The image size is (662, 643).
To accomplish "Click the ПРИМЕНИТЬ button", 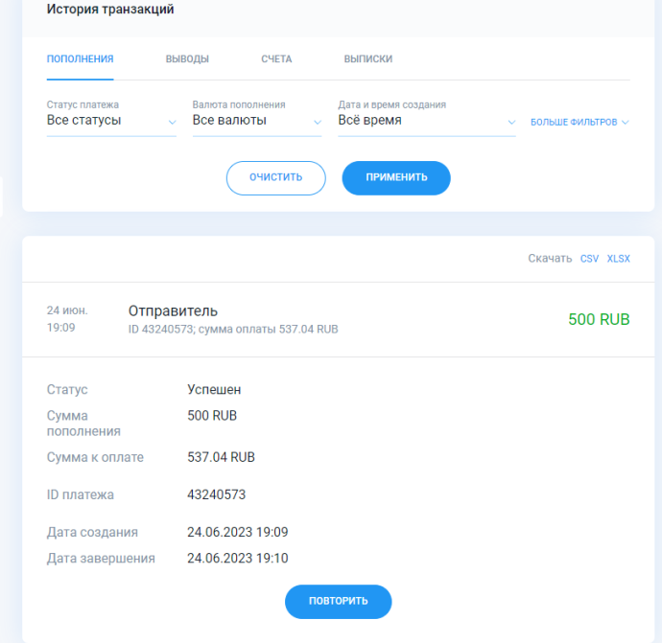I will point(395,177).
